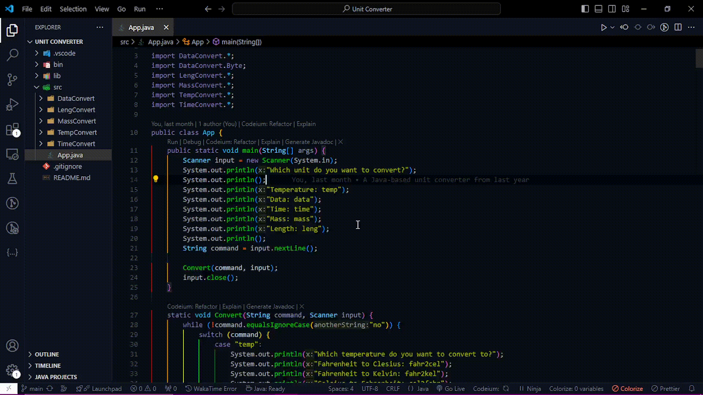Viewport: 703px width, 395px height.
Task: Synchronize changes in status bar
Action: pyautogui.click(x=50, y=388)
